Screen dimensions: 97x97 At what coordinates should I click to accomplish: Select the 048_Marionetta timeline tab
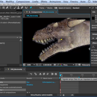(16, 69)
